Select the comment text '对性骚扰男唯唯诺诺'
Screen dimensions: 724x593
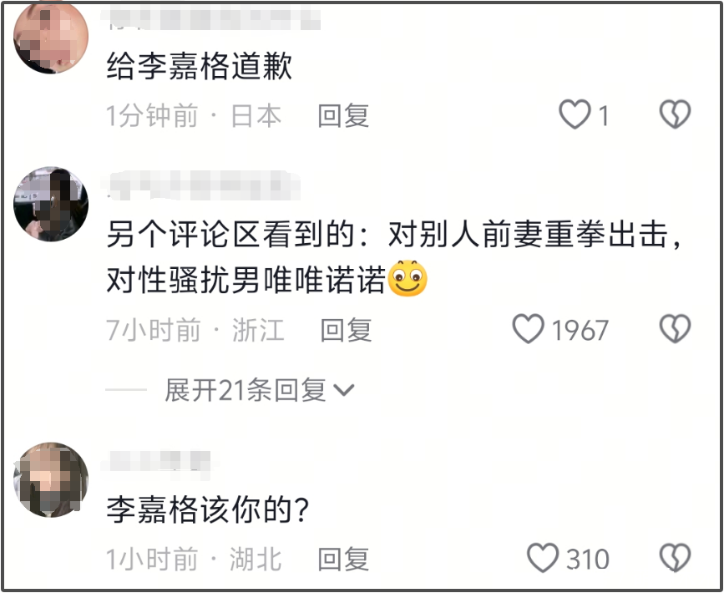point(246,280)
